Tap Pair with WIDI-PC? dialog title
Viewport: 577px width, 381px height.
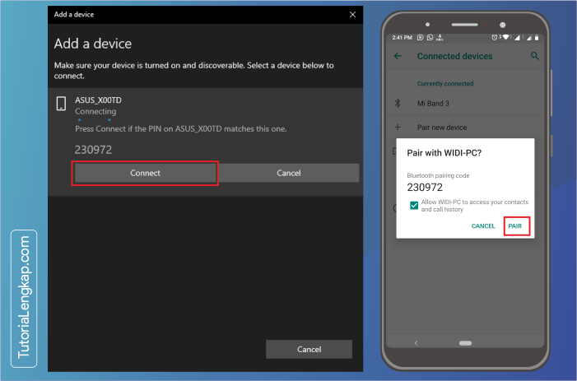pyautogui.click(x=444, y=153)
